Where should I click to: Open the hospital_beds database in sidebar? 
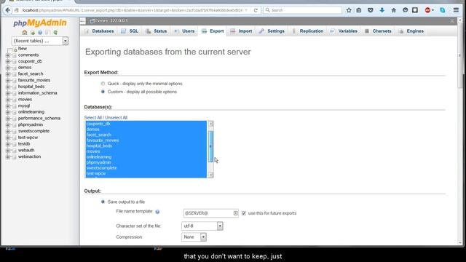point(31,87)
